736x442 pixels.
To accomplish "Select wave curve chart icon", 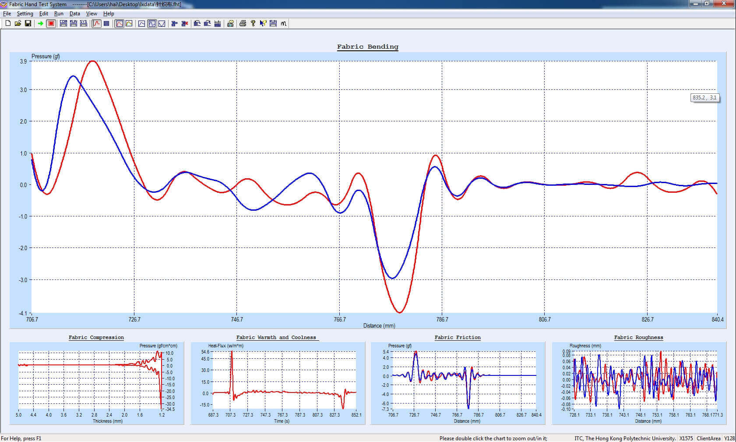I will [x=152, y=23].
